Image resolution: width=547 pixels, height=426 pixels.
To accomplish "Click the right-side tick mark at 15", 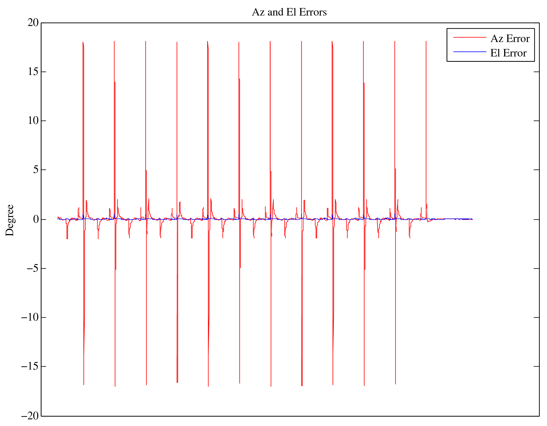I will [536, 72].
